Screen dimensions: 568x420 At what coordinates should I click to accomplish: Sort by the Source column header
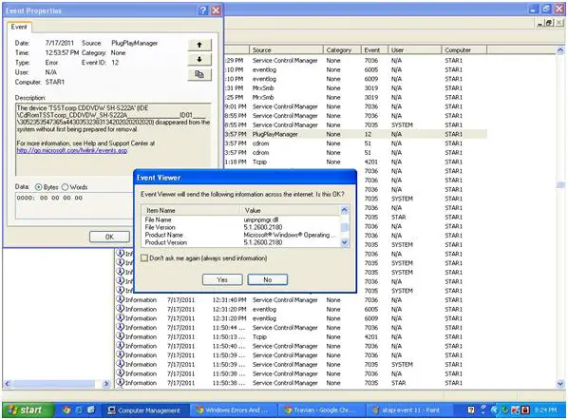(x=286, y=49)
